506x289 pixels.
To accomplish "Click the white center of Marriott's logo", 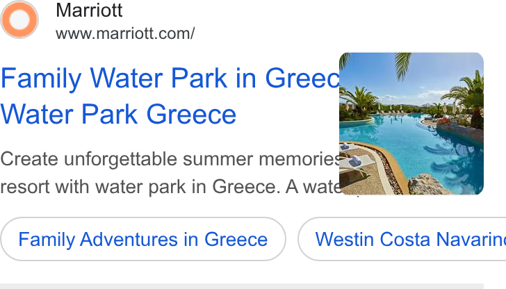I will pyautogui.click(x=19, y=19).
